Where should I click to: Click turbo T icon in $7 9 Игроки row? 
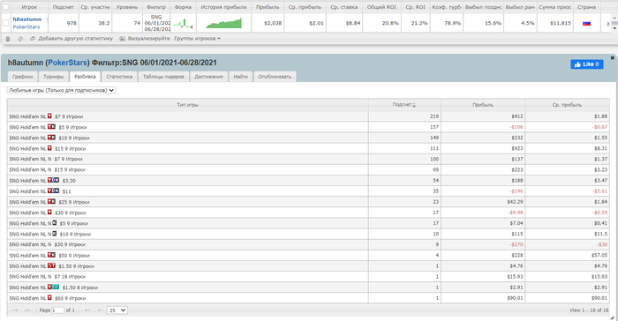pyautogui.click(x=49, y=116)
